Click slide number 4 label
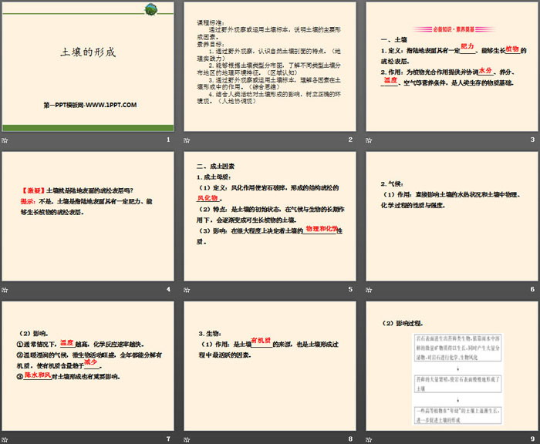The width and height of the screenshot is (540, 444). click(x=168, y=289)
